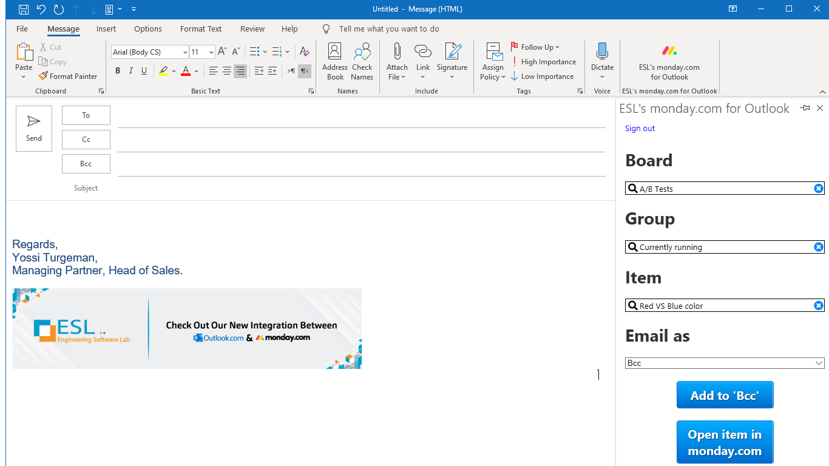Screen dimensions: 829x466
Task: Insert a Link into the message
Action: coord(423,61)
